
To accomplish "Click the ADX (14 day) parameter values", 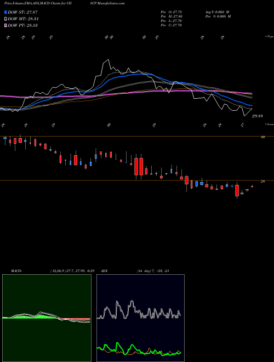I will (153, 271).
